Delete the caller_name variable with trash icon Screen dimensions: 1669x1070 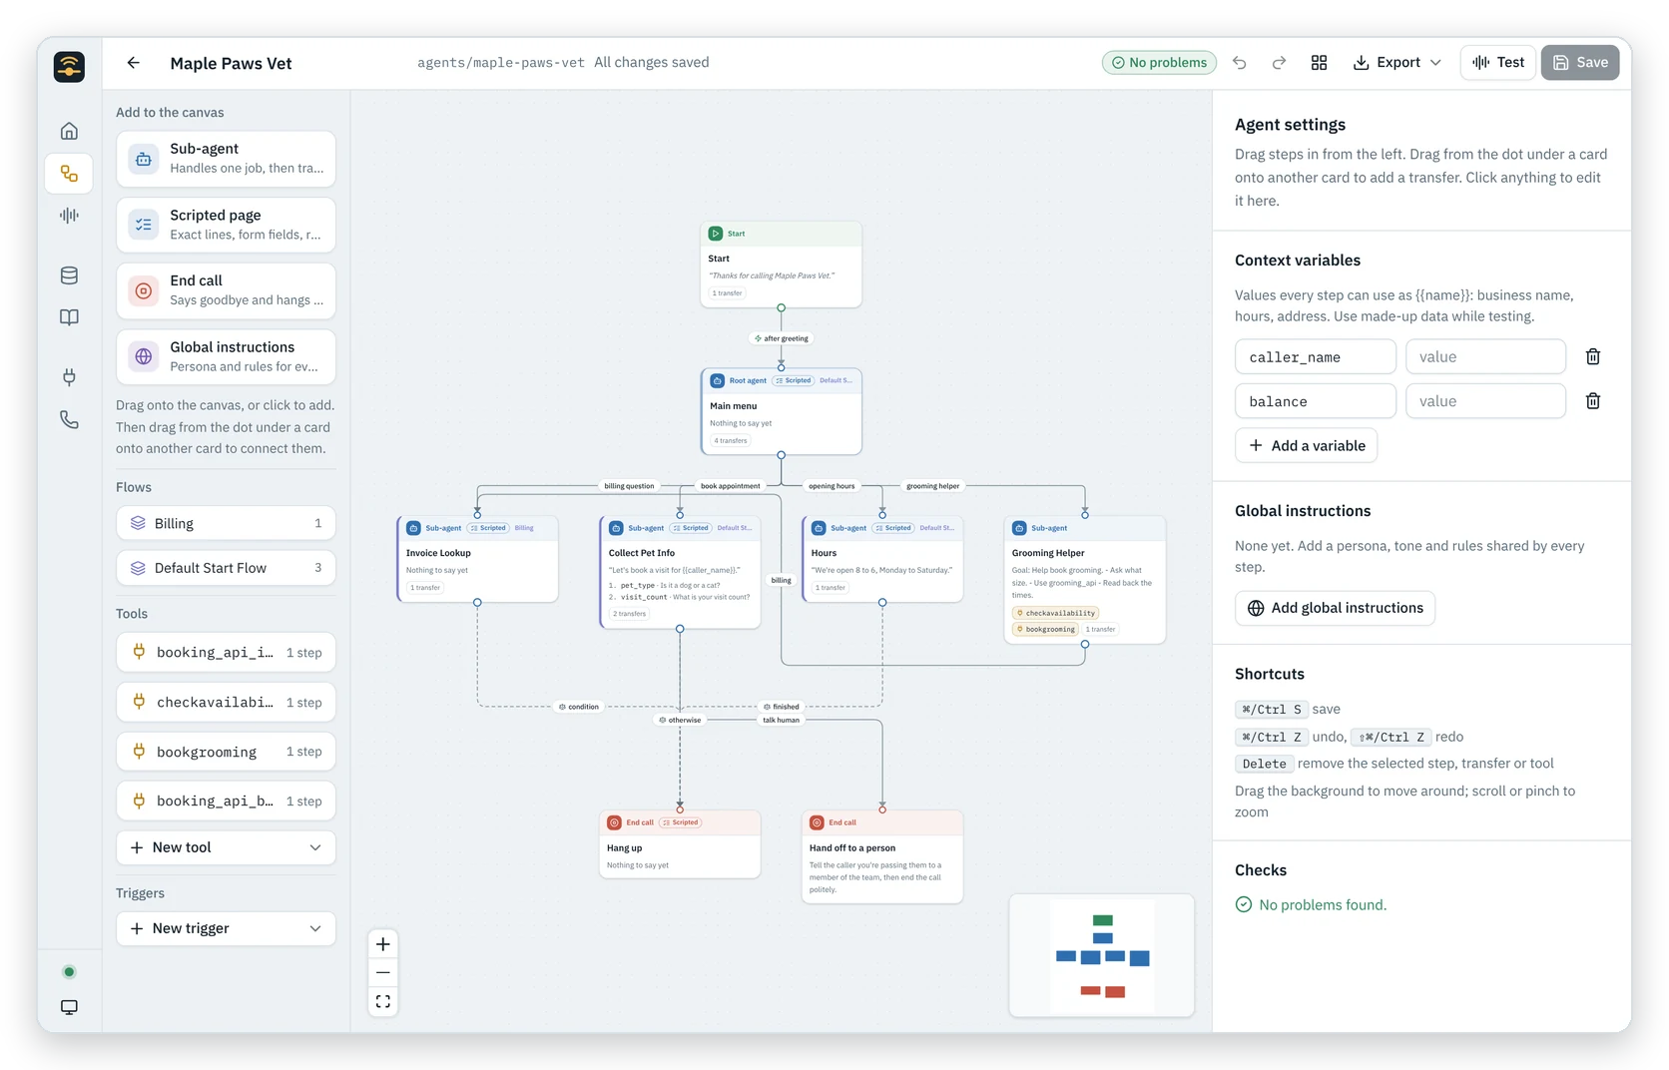pos(1593,356)
